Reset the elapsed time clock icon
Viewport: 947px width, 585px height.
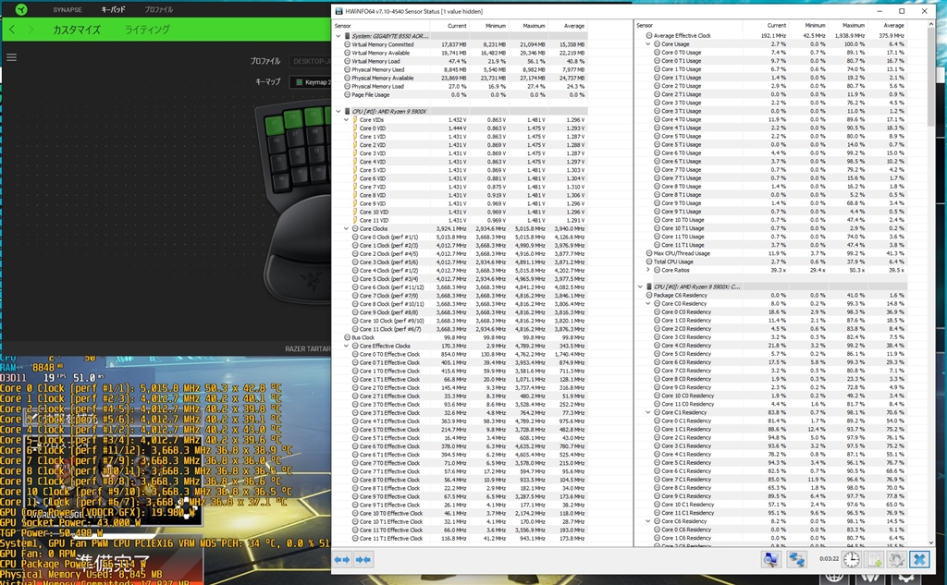pos(850,559)
